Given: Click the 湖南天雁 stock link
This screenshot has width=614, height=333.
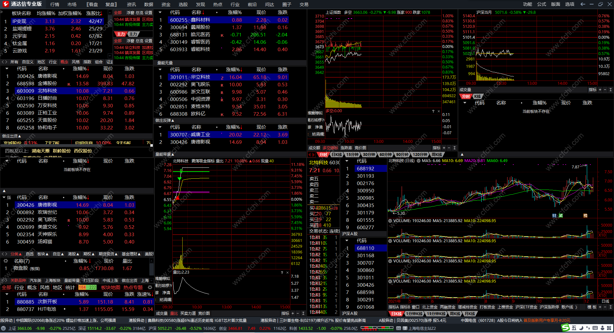Looking at the screenshot, I should 41,151.
